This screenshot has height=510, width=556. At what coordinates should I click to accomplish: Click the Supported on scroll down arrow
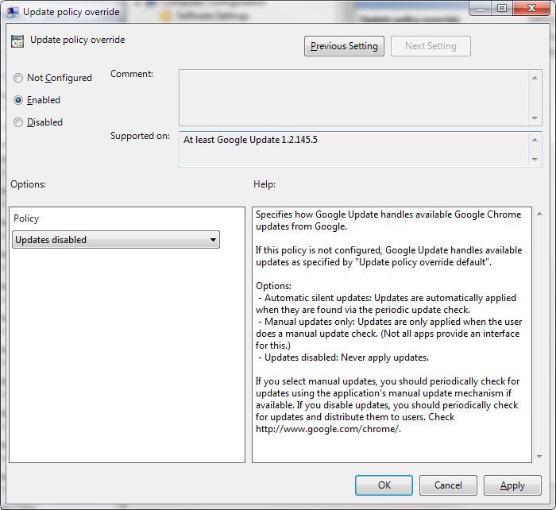click(535, 159)
